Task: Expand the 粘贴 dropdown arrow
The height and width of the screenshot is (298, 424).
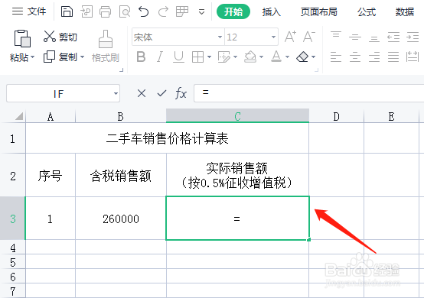Action: [32, 57]
